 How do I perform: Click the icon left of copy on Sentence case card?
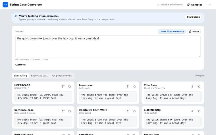click(63, 111)
